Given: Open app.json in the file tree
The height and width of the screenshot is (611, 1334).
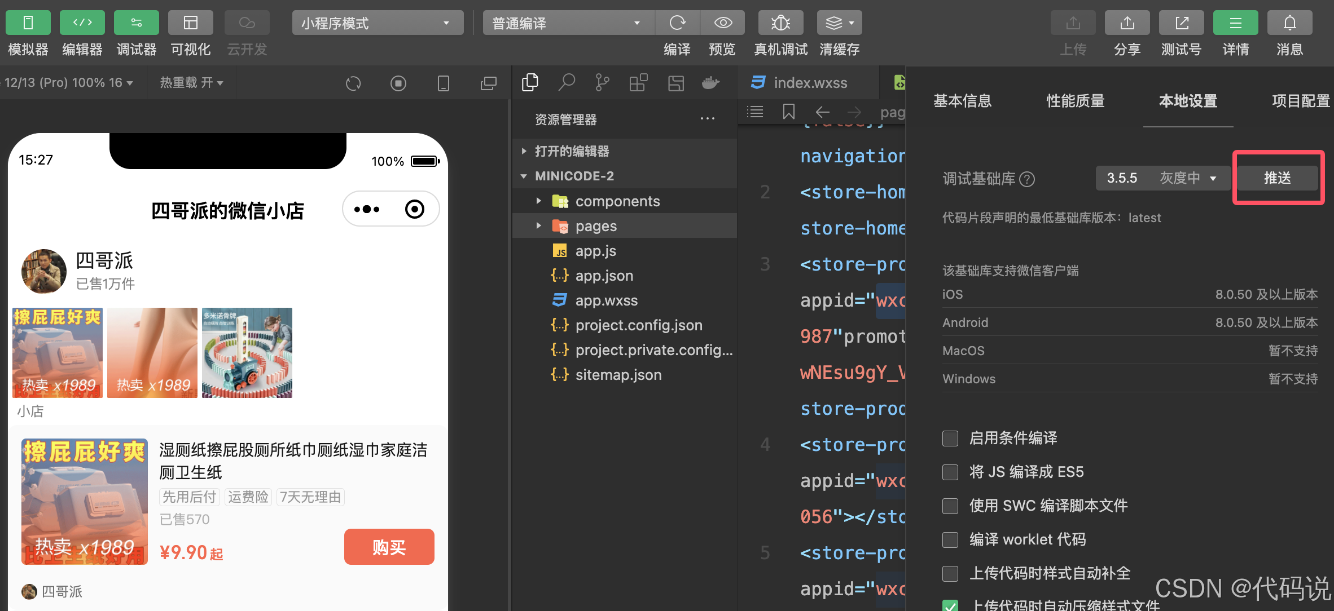Looking at the screenshot, I should 604,276.
